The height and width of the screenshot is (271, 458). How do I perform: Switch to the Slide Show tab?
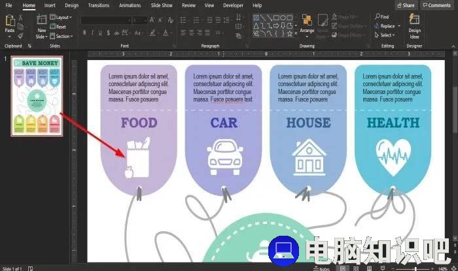162,5
